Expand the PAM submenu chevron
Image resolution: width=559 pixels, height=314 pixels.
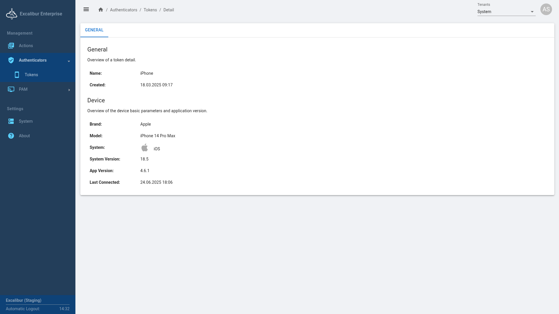69,90
